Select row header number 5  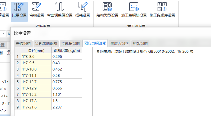[x=18, y=82]
